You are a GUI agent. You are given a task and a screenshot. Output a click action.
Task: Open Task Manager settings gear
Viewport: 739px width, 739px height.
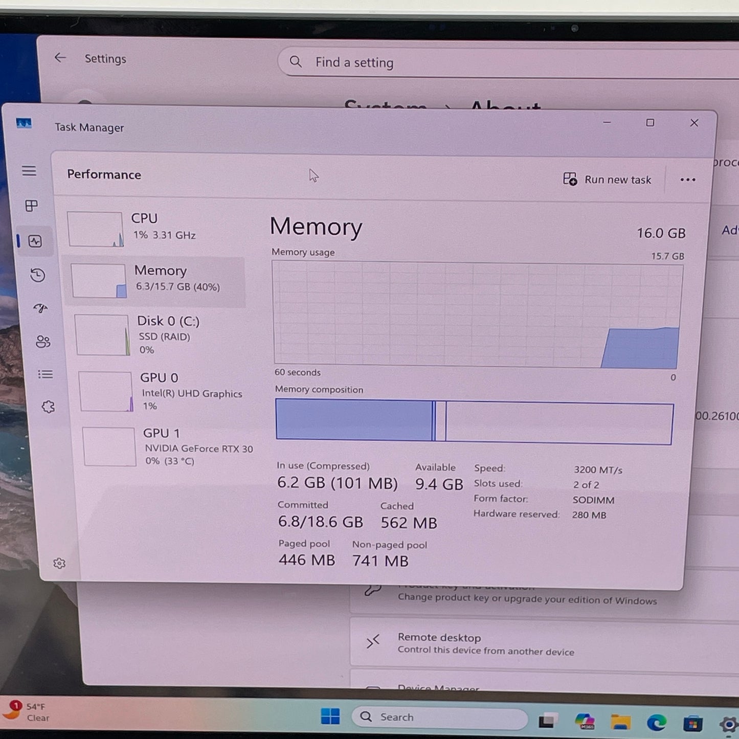point(59,563)
